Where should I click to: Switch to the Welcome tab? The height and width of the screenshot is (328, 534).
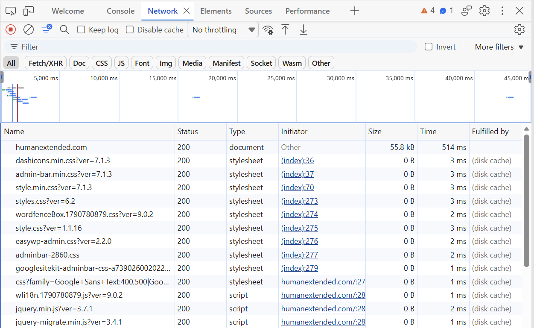tap(68, 11)
